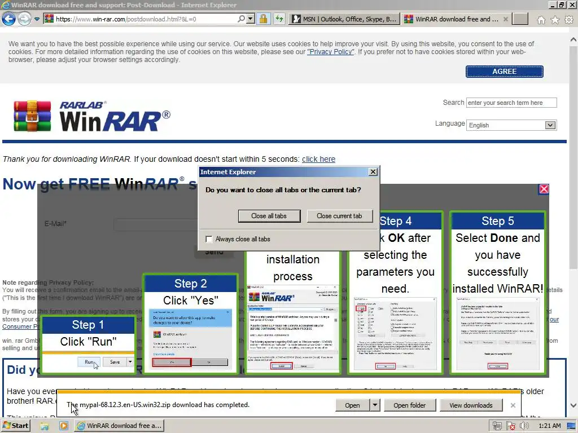Click the 1:21 AM system clock
This screenshot has width=578, height=433.
549,426
